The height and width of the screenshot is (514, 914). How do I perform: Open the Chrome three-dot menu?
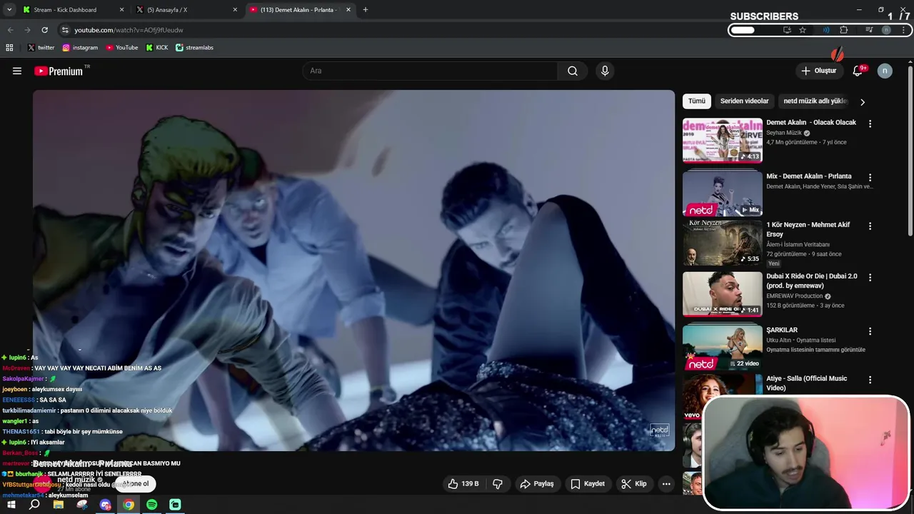[x=904, y=30]
